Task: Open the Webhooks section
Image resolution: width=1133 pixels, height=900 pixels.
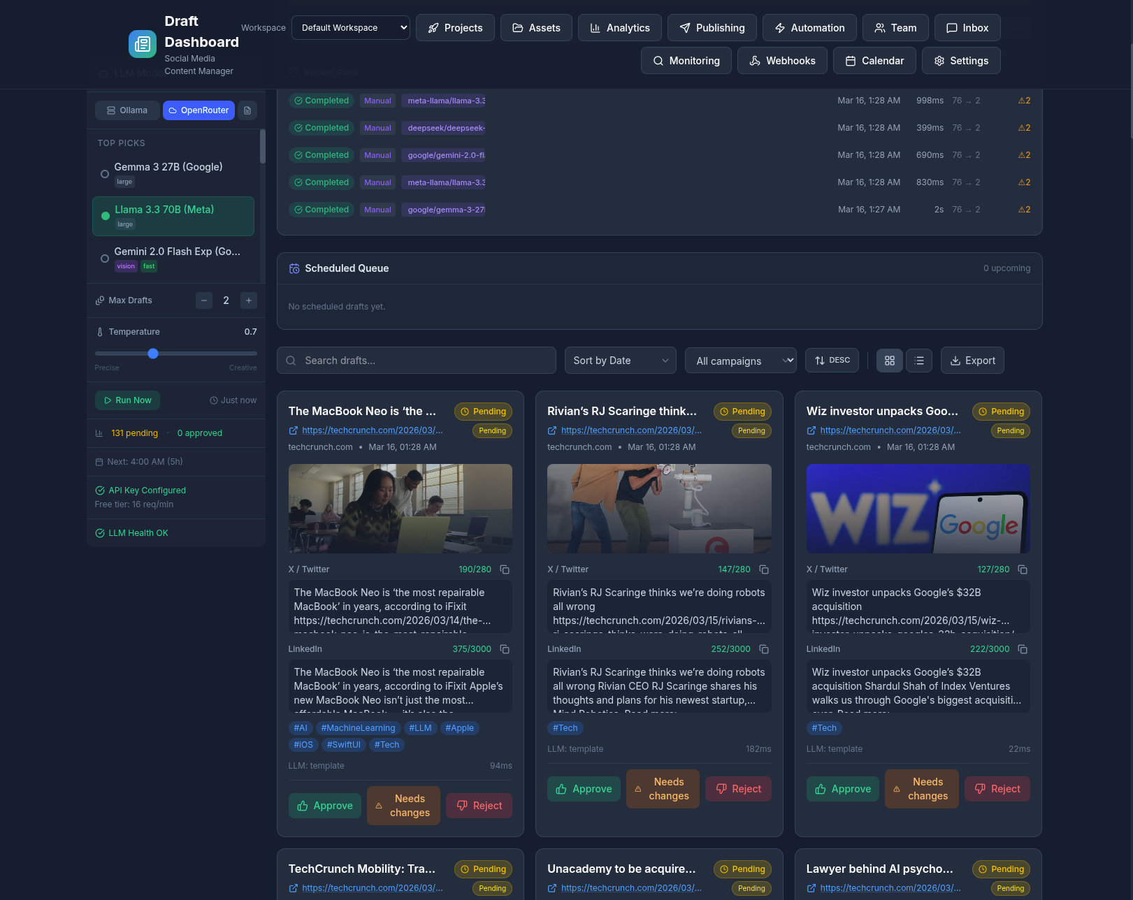Action: pos(782,61)
